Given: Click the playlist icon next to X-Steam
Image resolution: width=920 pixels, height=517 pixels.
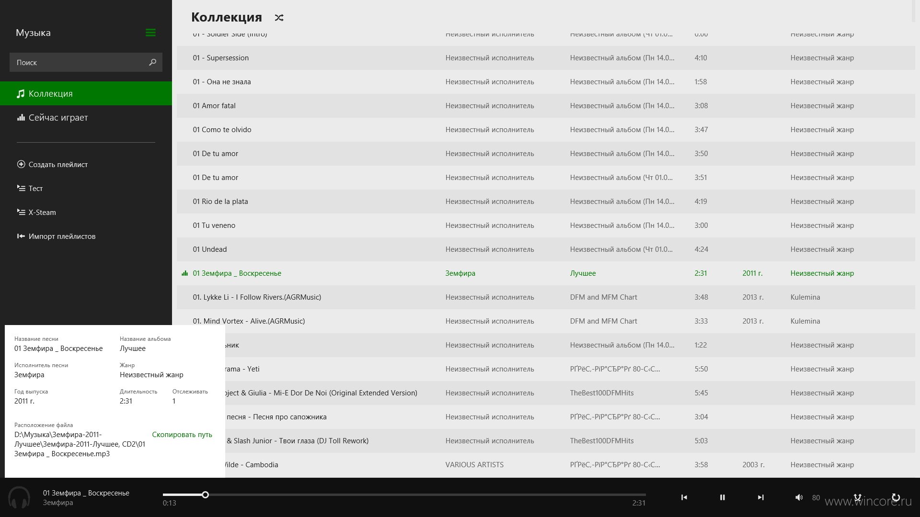Looking at the screenshot, I should click(x=21, y=212).
